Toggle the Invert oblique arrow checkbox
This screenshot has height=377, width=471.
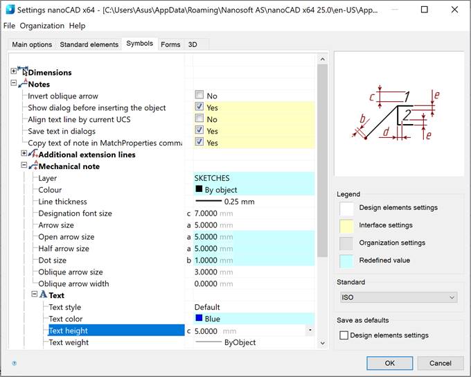(x=199, y=95)
